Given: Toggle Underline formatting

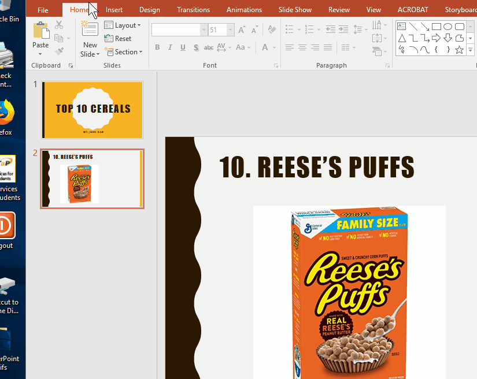Looking at the screenshot, I should [183, 47].
